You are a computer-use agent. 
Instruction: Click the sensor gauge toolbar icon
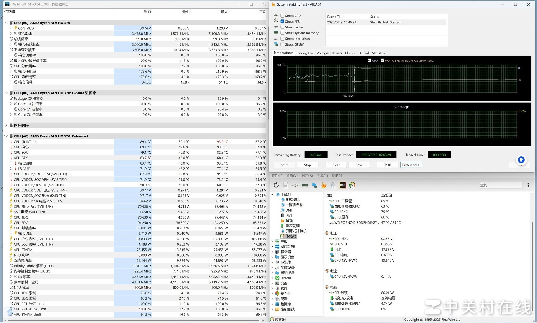[x=352, y=185]
